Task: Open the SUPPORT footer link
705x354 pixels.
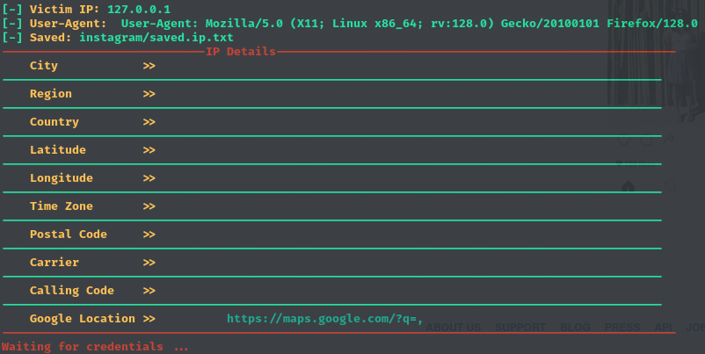Action: (520, 328)
